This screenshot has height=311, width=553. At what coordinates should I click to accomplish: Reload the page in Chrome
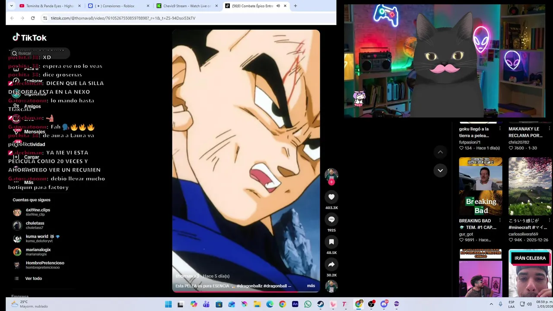pos(33,18)
